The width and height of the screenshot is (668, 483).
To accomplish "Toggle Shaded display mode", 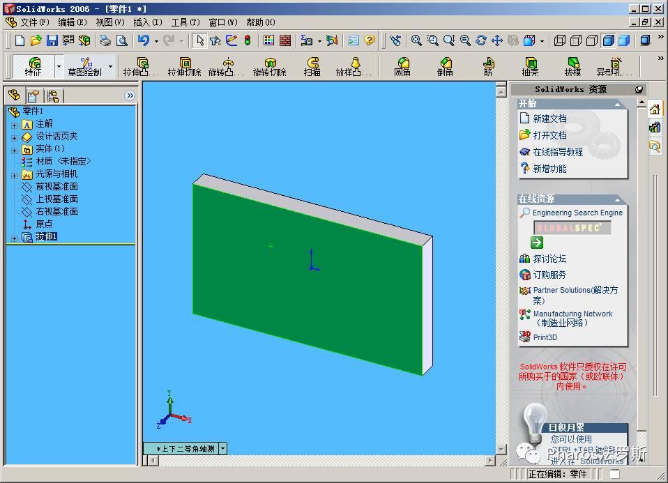I will (x=625, y=40).
